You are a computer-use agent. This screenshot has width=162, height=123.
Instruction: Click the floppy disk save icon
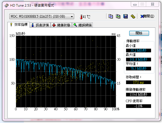126,16
